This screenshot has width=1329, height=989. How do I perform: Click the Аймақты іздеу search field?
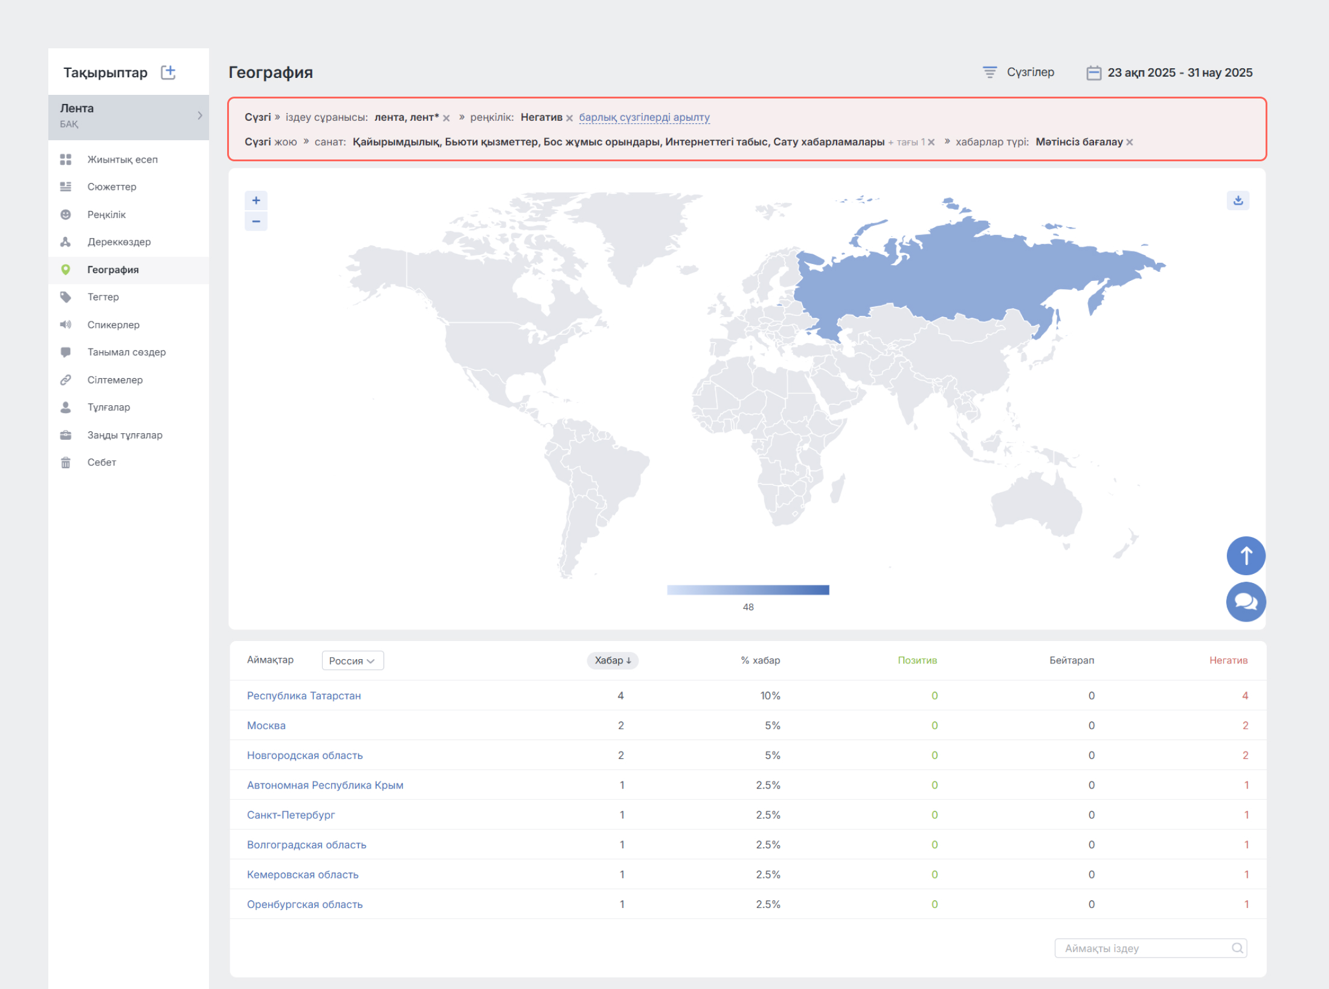[1151, 949]
